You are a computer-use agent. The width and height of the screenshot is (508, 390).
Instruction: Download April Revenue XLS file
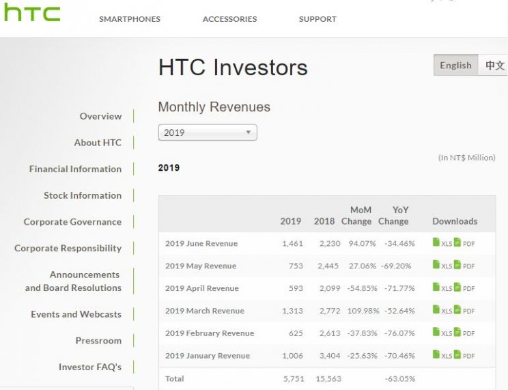point(442,288)
